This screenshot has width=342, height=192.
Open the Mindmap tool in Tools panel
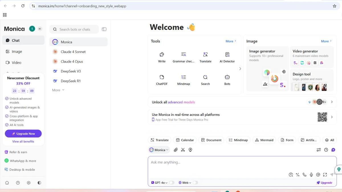point(184,80)
